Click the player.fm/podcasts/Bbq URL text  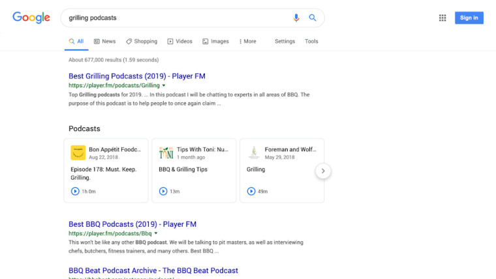110,233
